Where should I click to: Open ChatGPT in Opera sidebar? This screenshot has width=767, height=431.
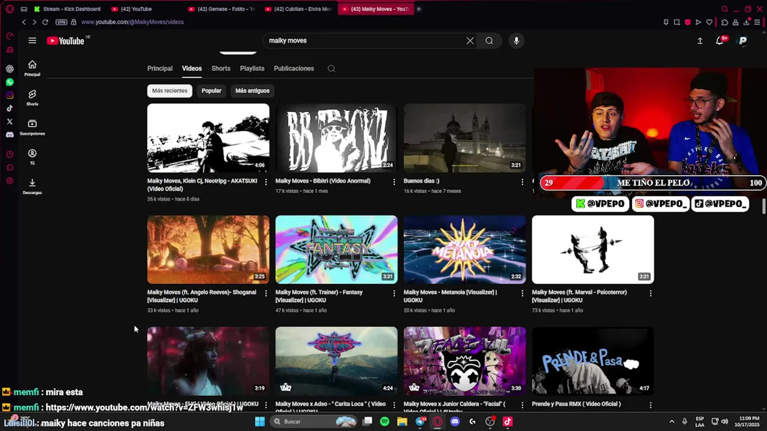click(10, 69)
